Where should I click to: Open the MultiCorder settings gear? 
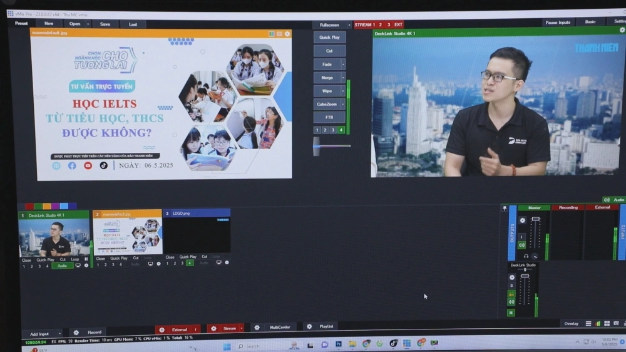click(257, 328)
